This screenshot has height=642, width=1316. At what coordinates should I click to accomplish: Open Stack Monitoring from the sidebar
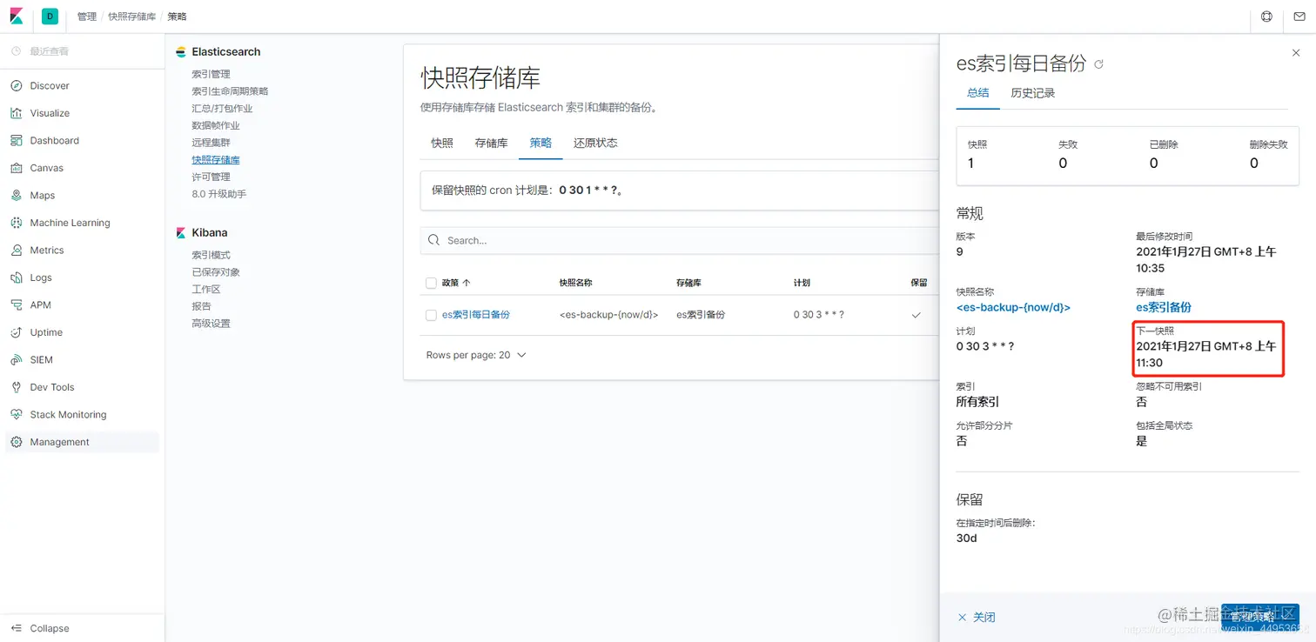(68, 415)
